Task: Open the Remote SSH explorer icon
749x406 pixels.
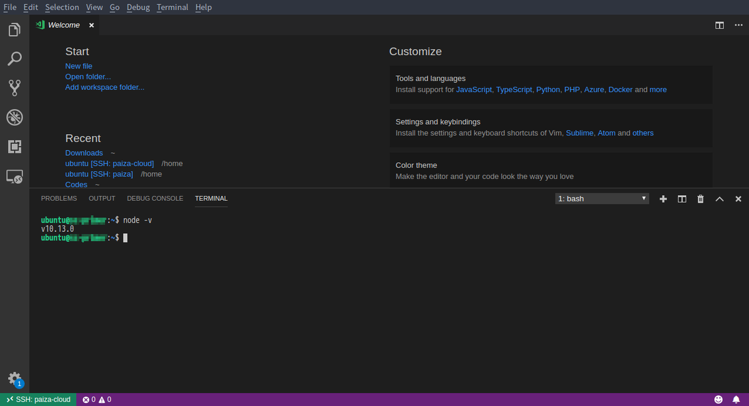Action: pyautogui.click(x=14, y=176)
